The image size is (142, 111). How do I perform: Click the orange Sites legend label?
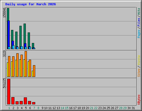click(139, 73)
